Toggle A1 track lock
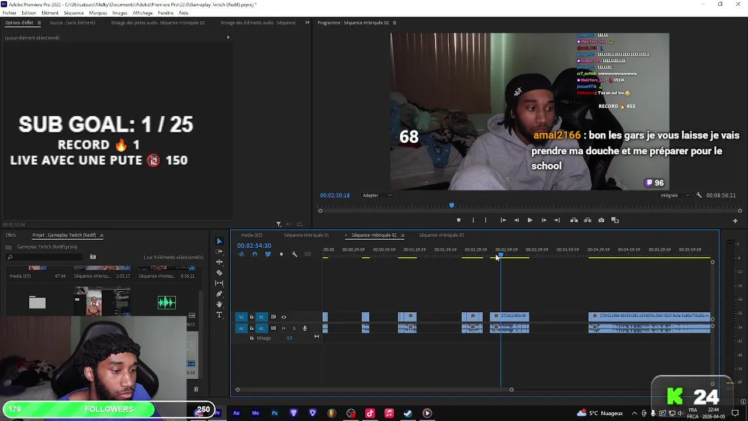 (x=252, y=328)
